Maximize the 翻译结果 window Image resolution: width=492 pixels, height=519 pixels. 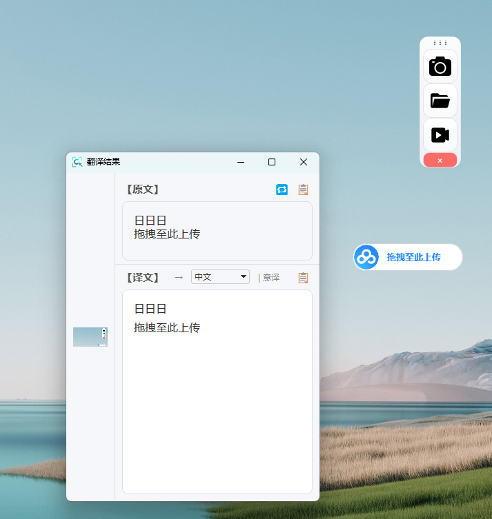272,162
